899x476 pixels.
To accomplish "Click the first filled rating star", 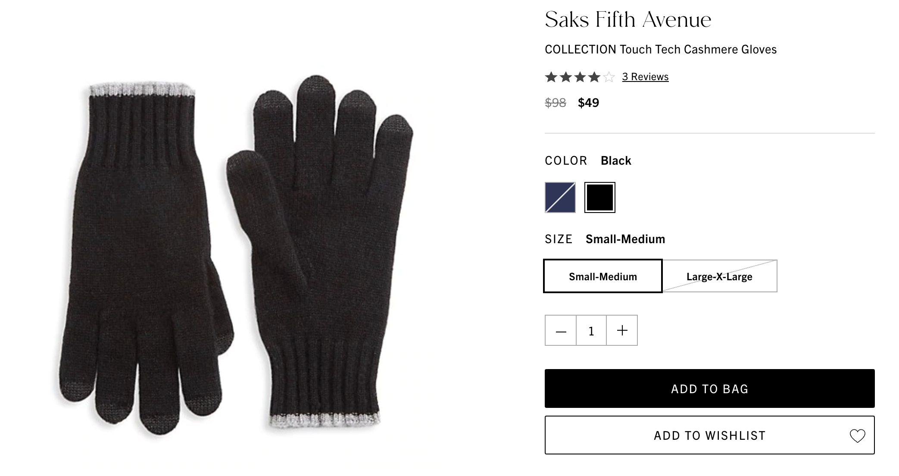I will point(551,77).
